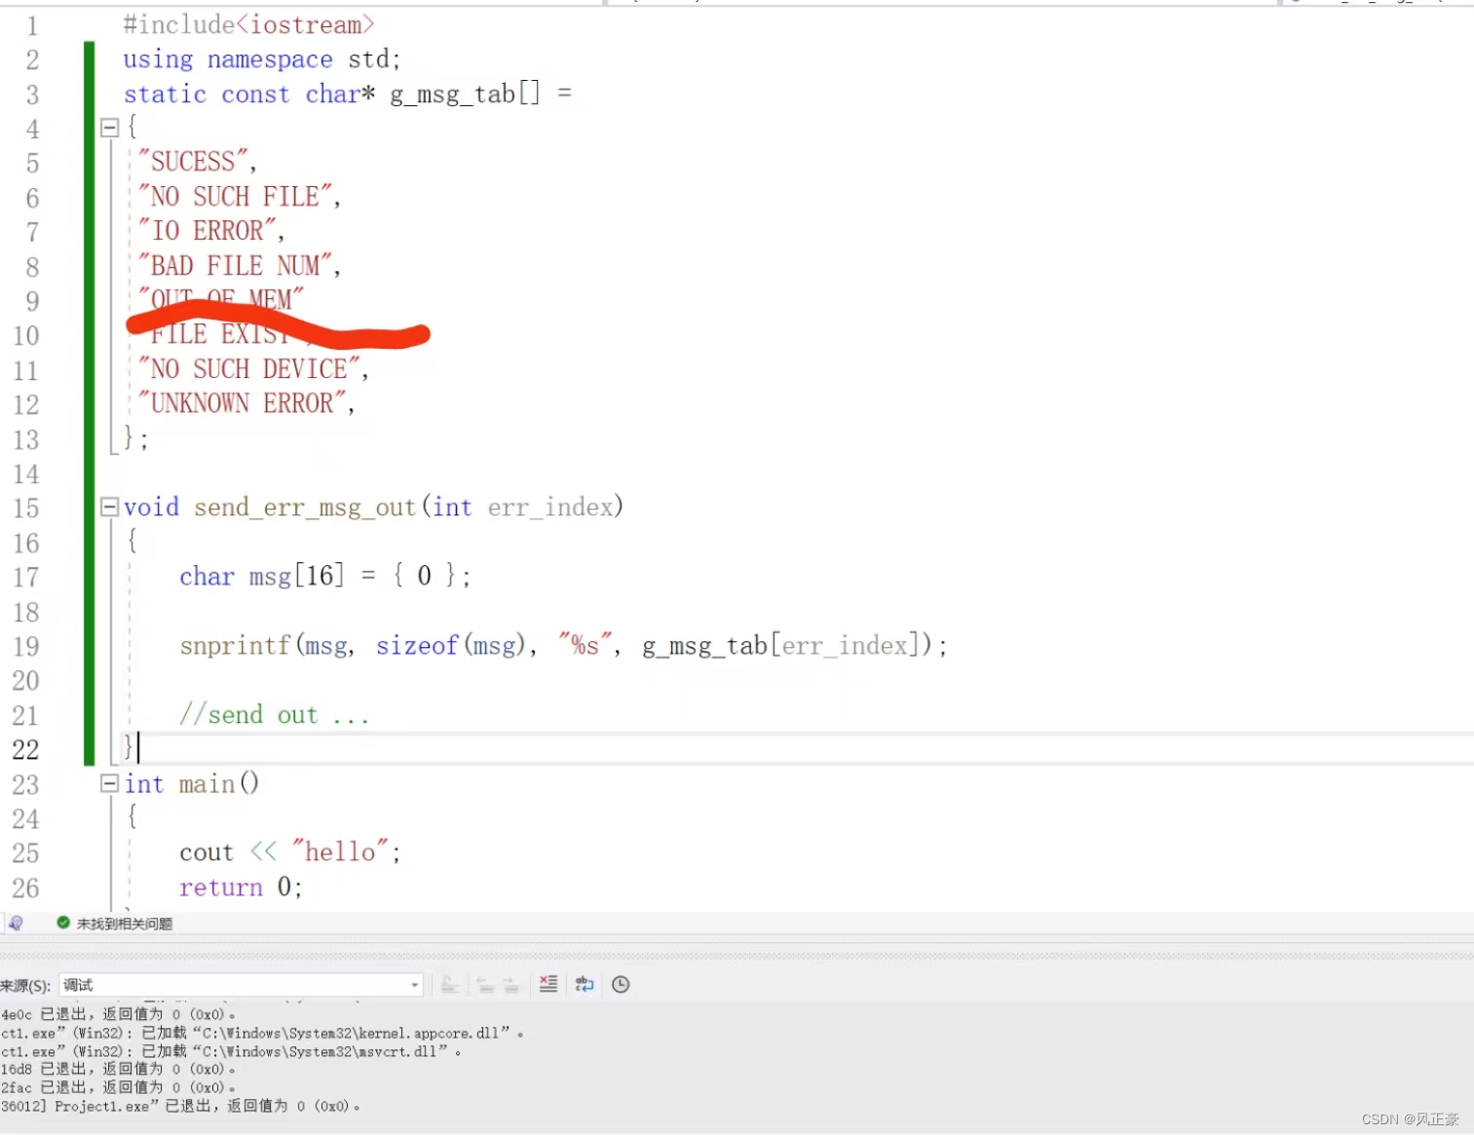The height and width of the screenshot is (1135, 1474).
Task: Click the output line loading kernel.appcore.dll
Action: point(262,1033)
